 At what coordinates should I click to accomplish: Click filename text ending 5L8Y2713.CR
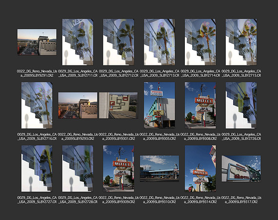pyautogui.click(x=159, y=73)
